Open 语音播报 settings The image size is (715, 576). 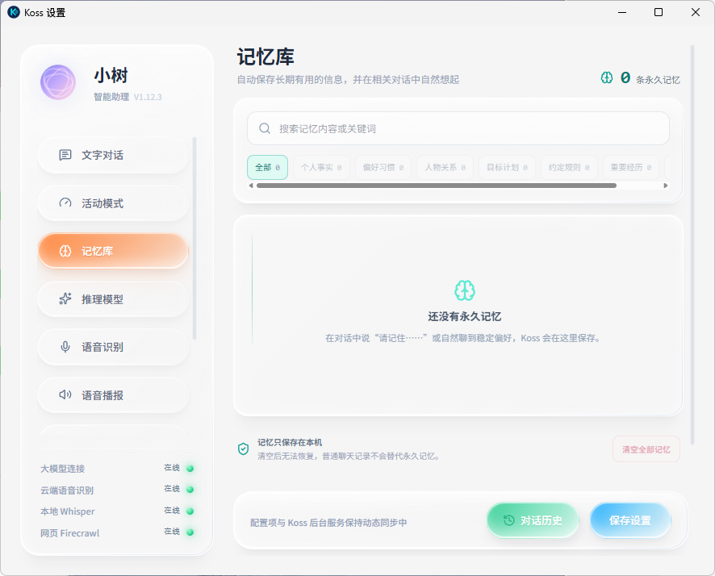pos(113,395)
